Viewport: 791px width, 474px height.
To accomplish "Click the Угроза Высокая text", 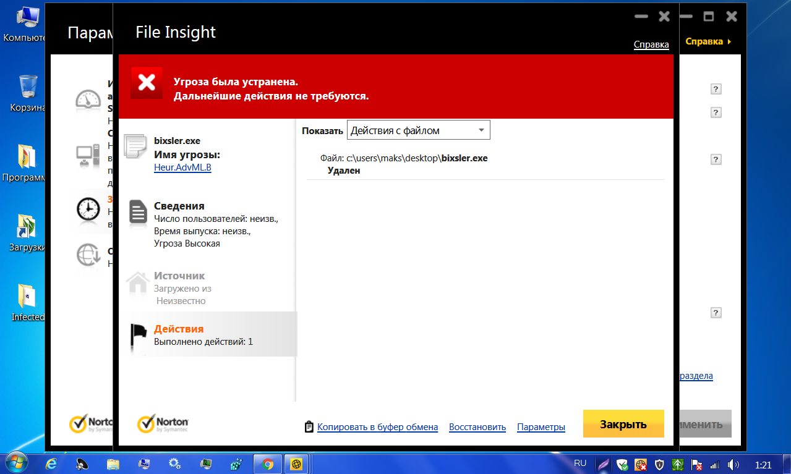I will click(x=187, y=243).
